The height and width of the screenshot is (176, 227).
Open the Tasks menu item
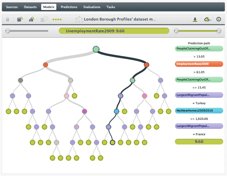point(111,7)
